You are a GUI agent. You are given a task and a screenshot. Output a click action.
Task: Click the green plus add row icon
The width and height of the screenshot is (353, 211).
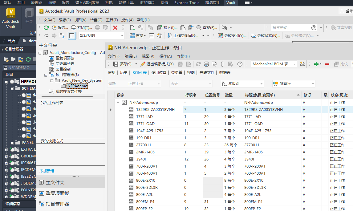[316, 64]
